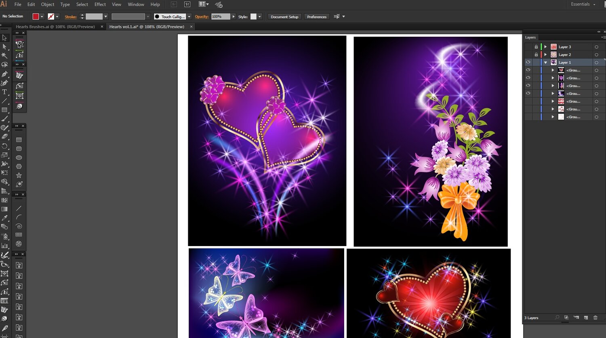This screenshot has height=338, width=606.
Task: Close the Hearts Brushes.ai tab
Action: click(102, 27)
